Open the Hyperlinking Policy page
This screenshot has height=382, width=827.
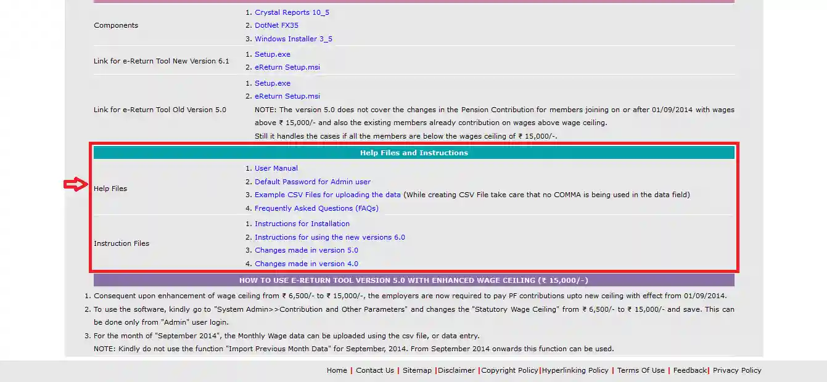575,370
